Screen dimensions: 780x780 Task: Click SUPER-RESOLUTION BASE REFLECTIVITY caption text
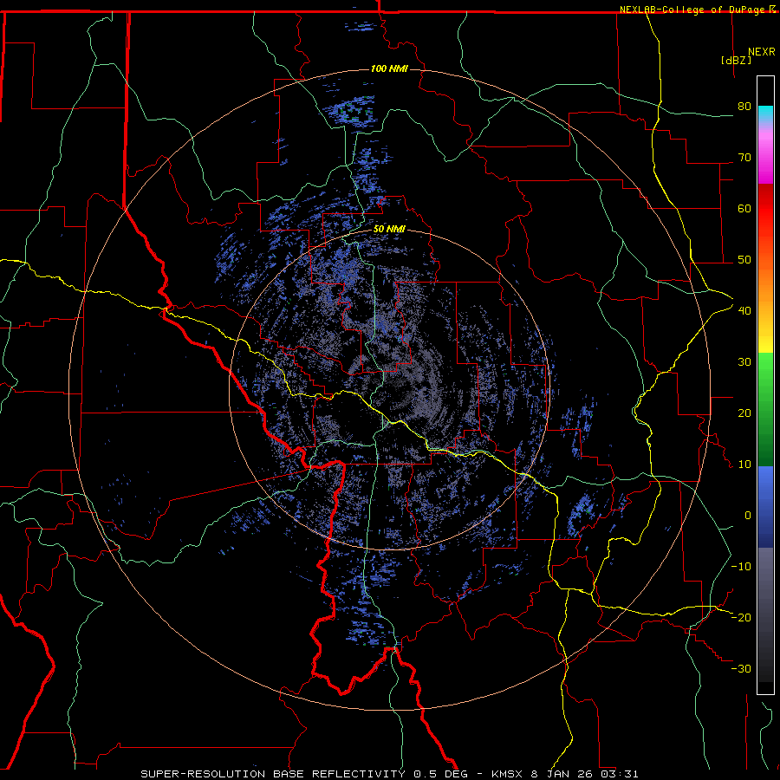point(273,774)
